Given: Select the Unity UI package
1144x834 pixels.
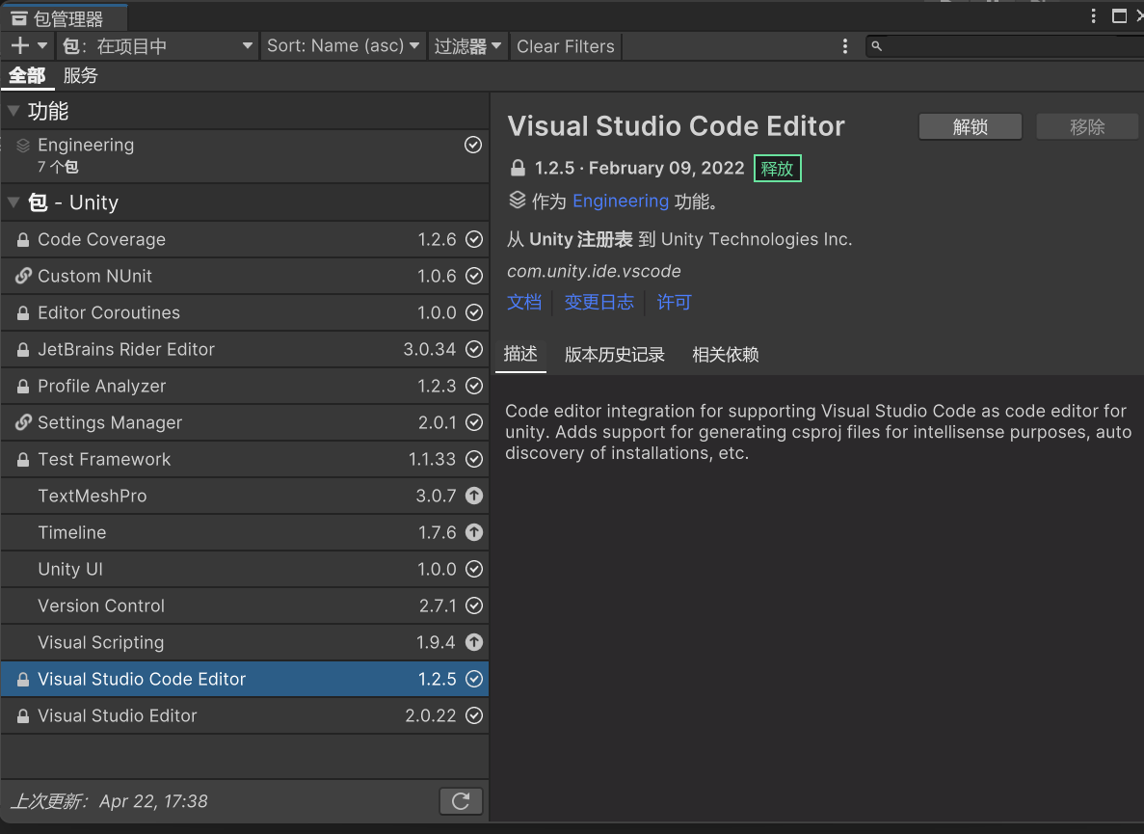Looking at the screenshot, I should (x=245, y=569).
